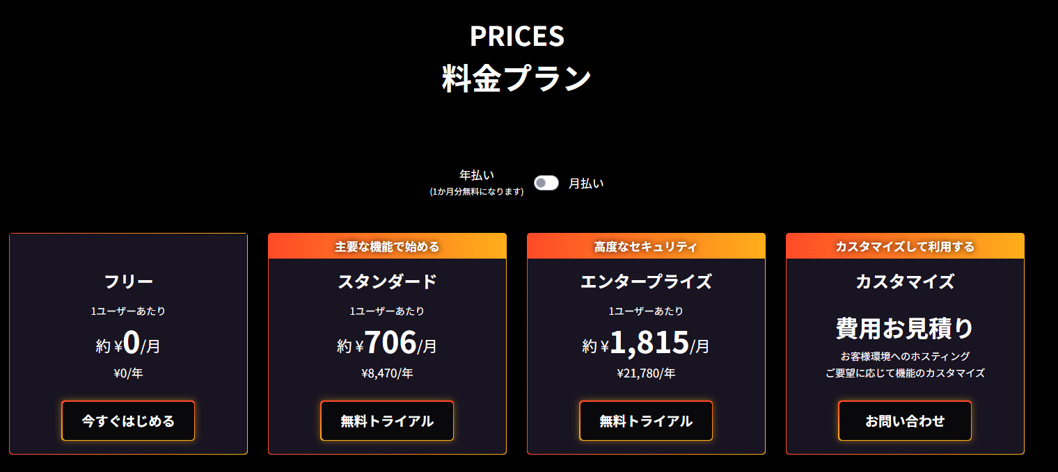
Task: Select the スタンダード plan title
Action: (387, 282)
